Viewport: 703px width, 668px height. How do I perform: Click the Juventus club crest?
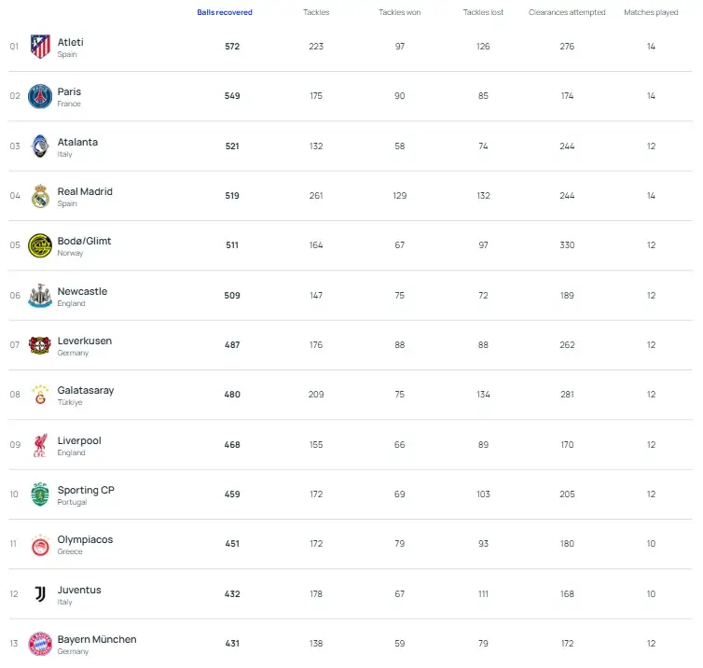tap(40, 594)
